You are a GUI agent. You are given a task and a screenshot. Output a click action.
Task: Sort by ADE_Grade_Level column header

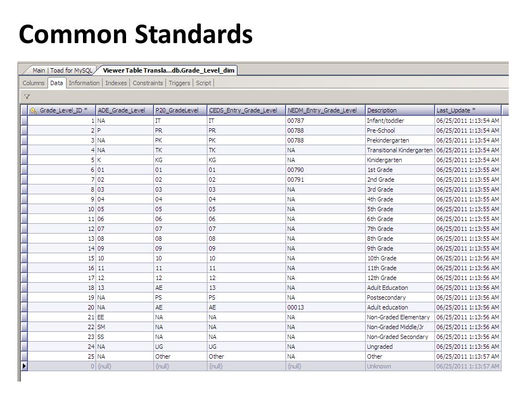[x=124, y=110]
